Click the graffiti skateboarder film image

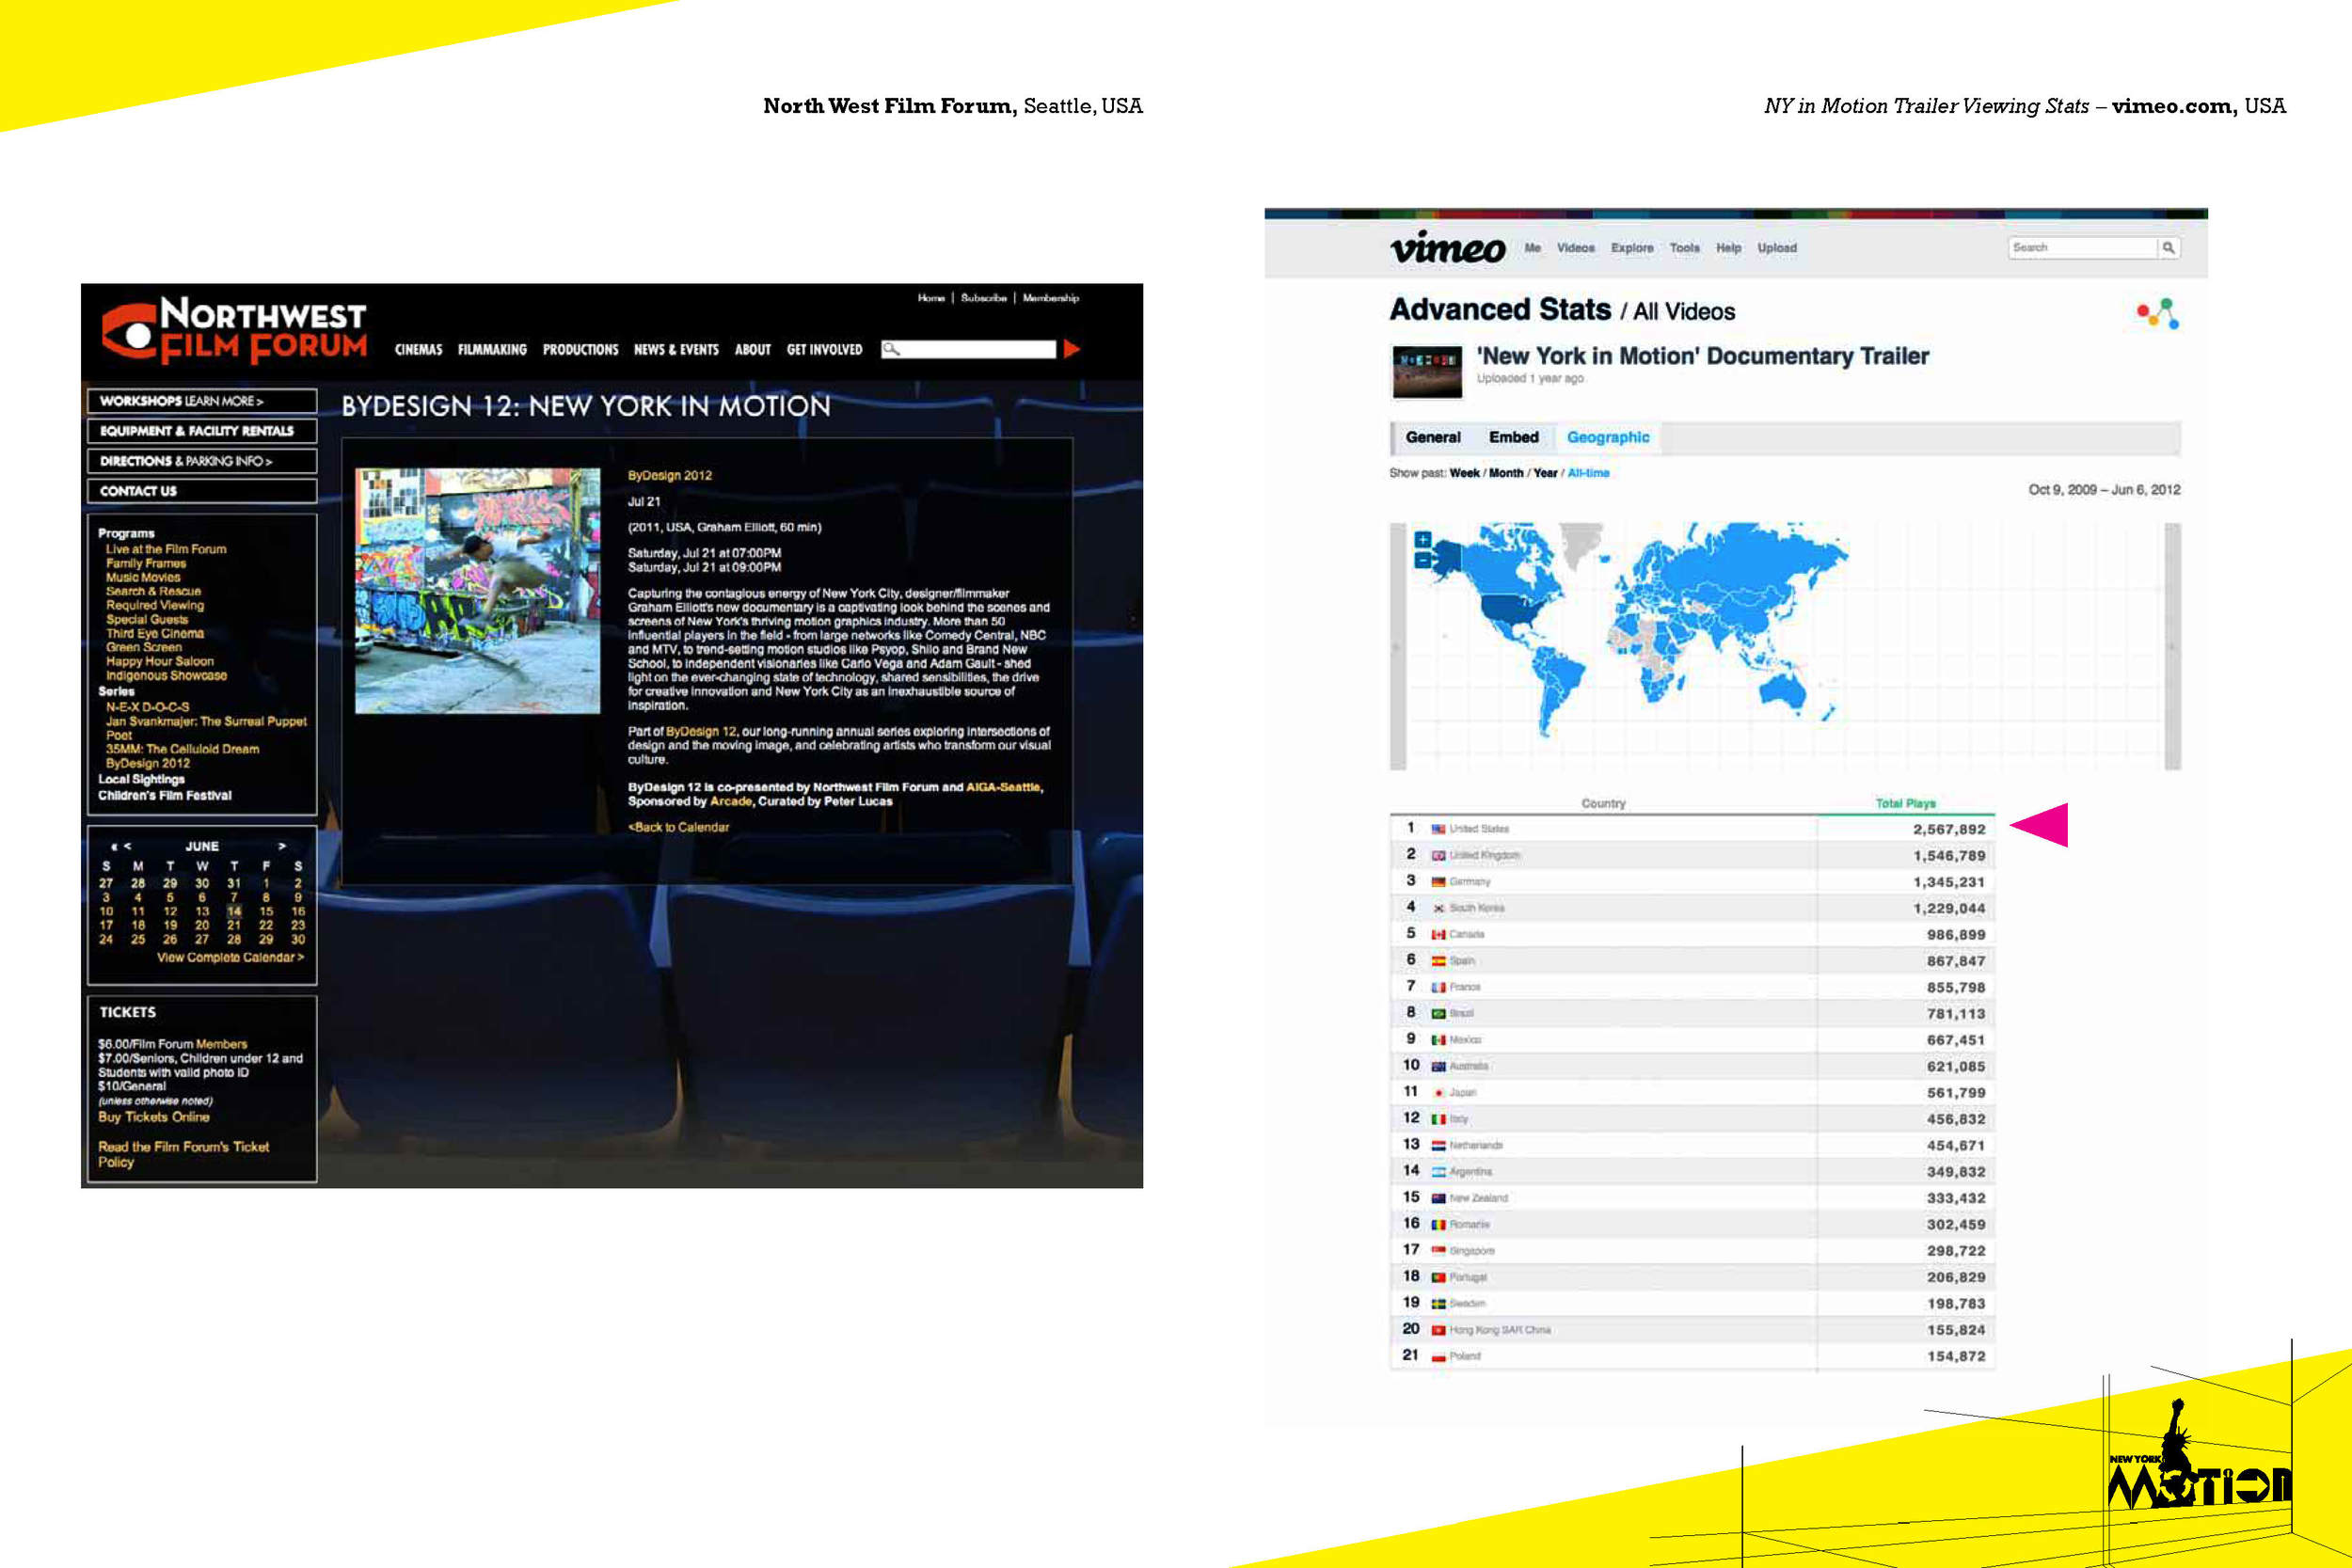tap(478, 590)
